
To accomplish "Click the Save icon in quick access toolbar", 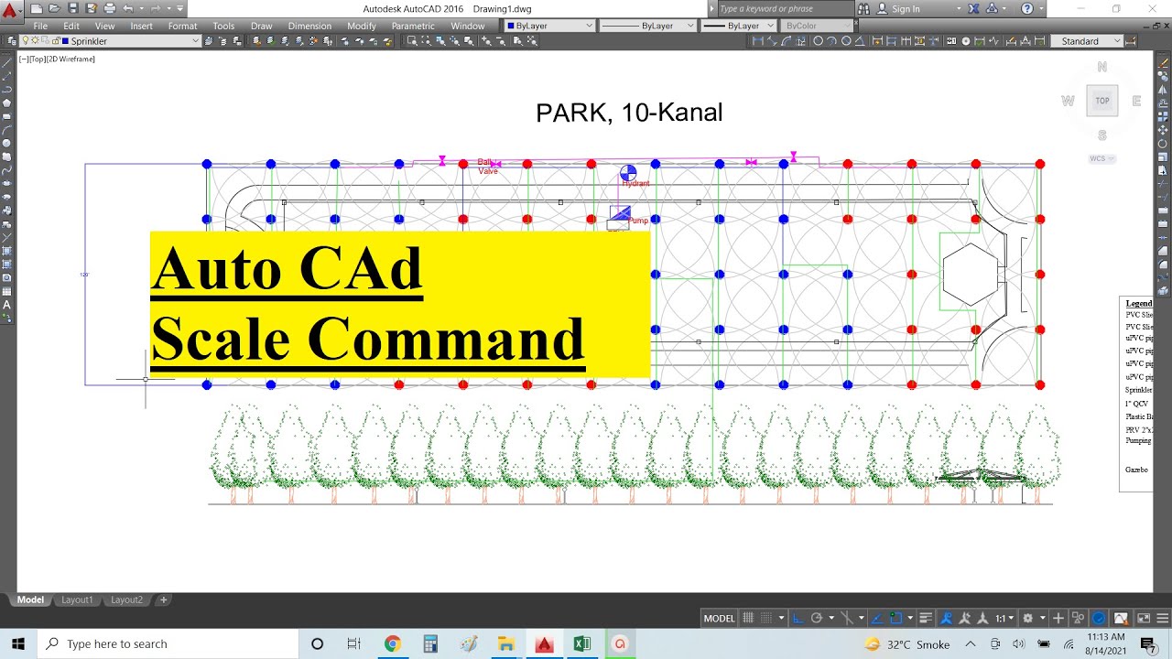I will (x=73, y=8).
